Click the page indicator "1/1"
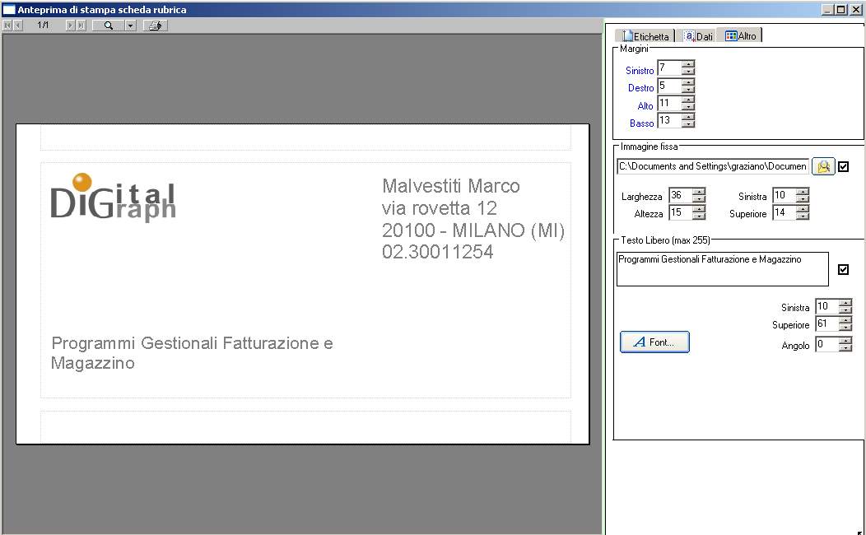The height and width of the screenshot is (535, 866). pyautogui.click(x=43, y=26)
